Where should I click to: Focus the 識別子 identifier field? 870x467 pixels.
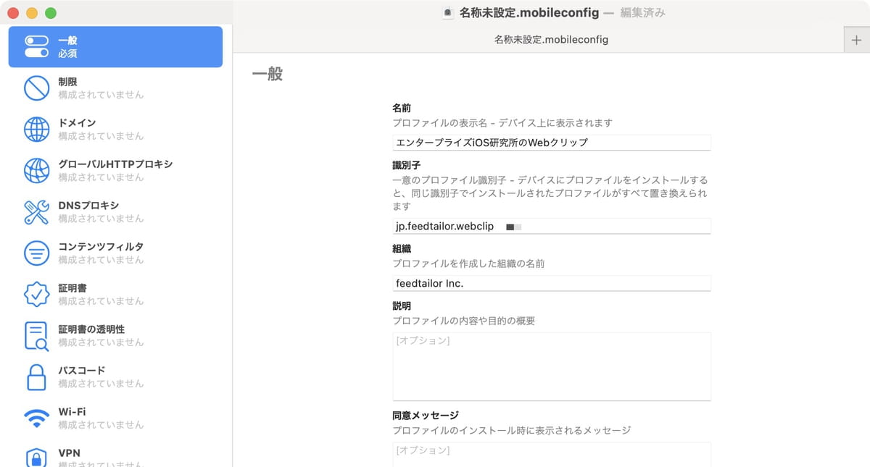click(x=552, y=227)
